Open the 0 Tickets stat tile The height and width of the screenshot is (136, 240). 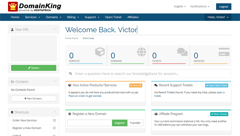tap(169, 56)
